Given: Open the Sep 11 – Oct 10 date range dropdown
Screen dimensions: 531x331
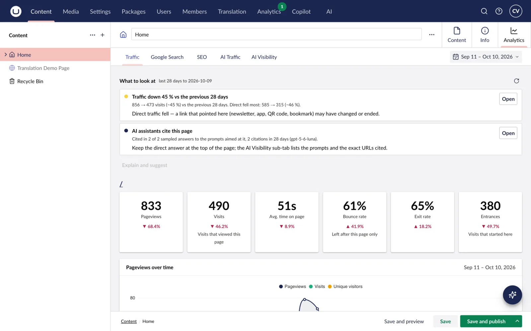Looking at the screenshot, I should (486, 57).
